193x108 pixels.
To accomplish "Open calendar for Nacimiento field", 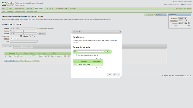I will coord(21,36).
